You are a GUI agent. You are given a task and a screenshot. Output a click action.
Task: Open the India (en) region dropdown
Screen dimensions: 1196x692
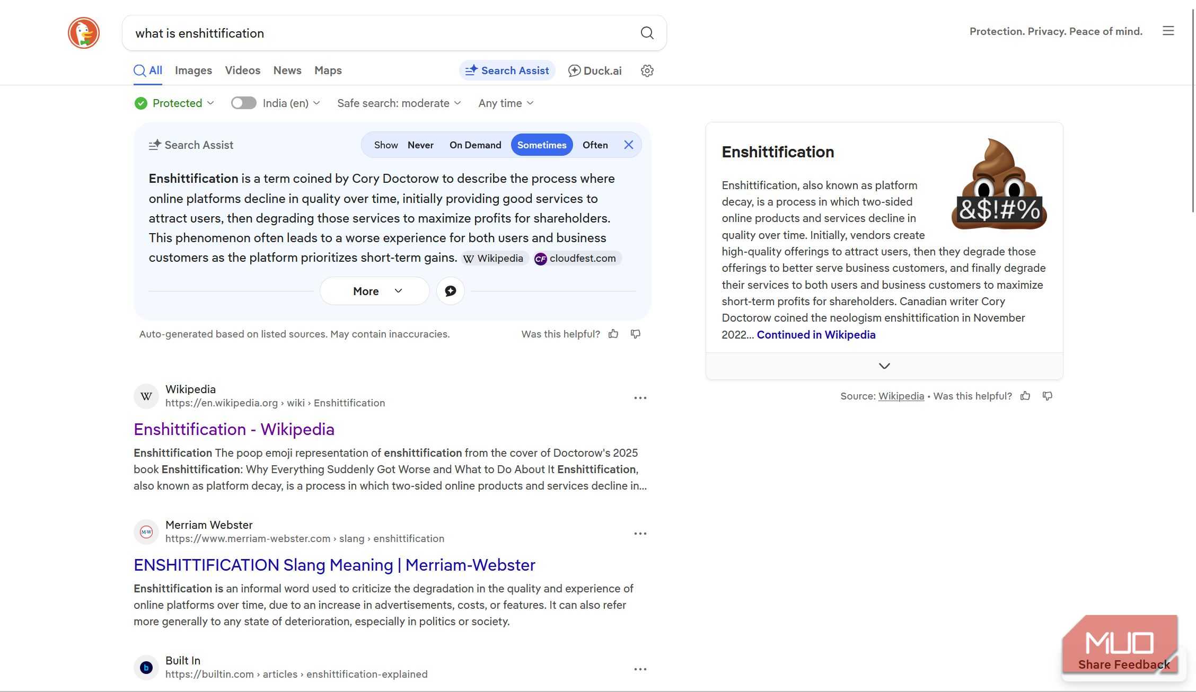point(292,103)
